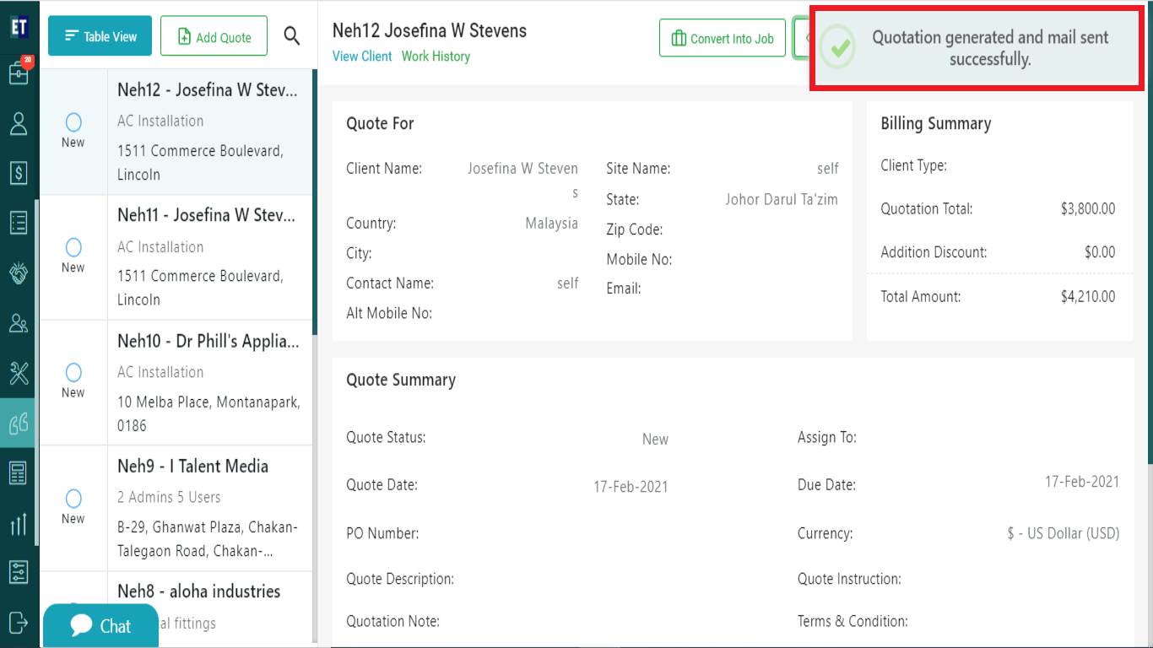Click the Quote Status value New

click(655, 439)
